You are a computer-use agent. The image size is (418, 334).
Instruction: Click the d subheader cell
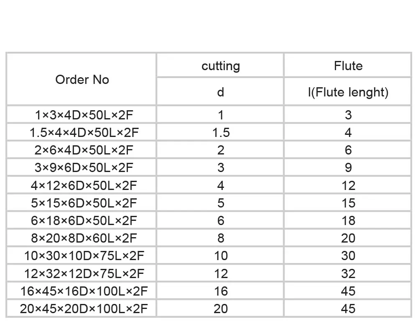(220, 92)
